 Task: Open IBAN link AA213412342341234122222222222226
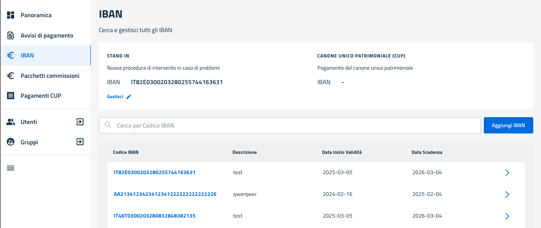tap(165, 195)
